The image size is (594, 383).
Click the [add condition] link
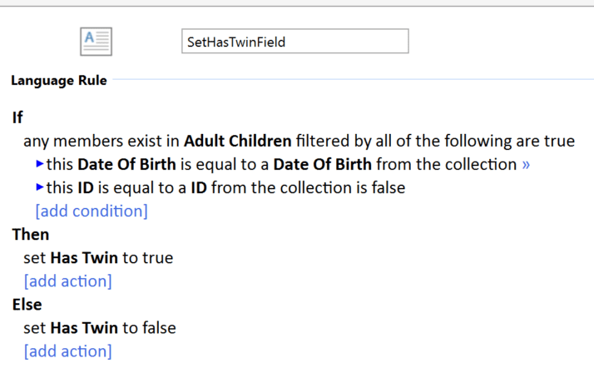(92, 211)
